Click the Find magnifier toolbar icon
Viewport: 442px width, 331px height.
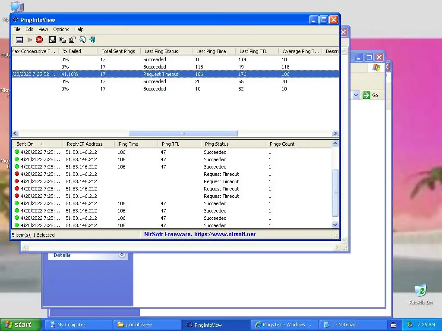pyautogui.click(x=82, y=40)
